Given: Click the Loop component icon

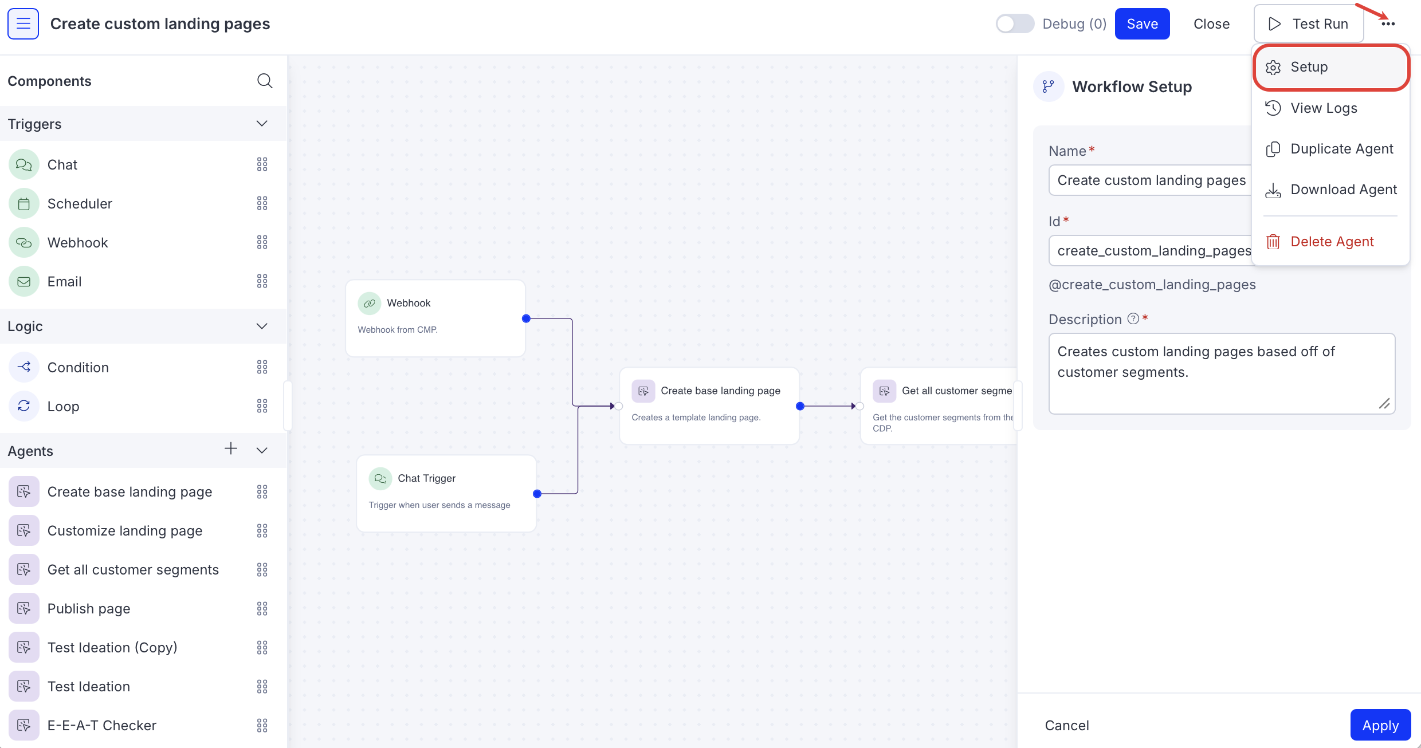Looking at the screenshot, I should click(23, 406).
